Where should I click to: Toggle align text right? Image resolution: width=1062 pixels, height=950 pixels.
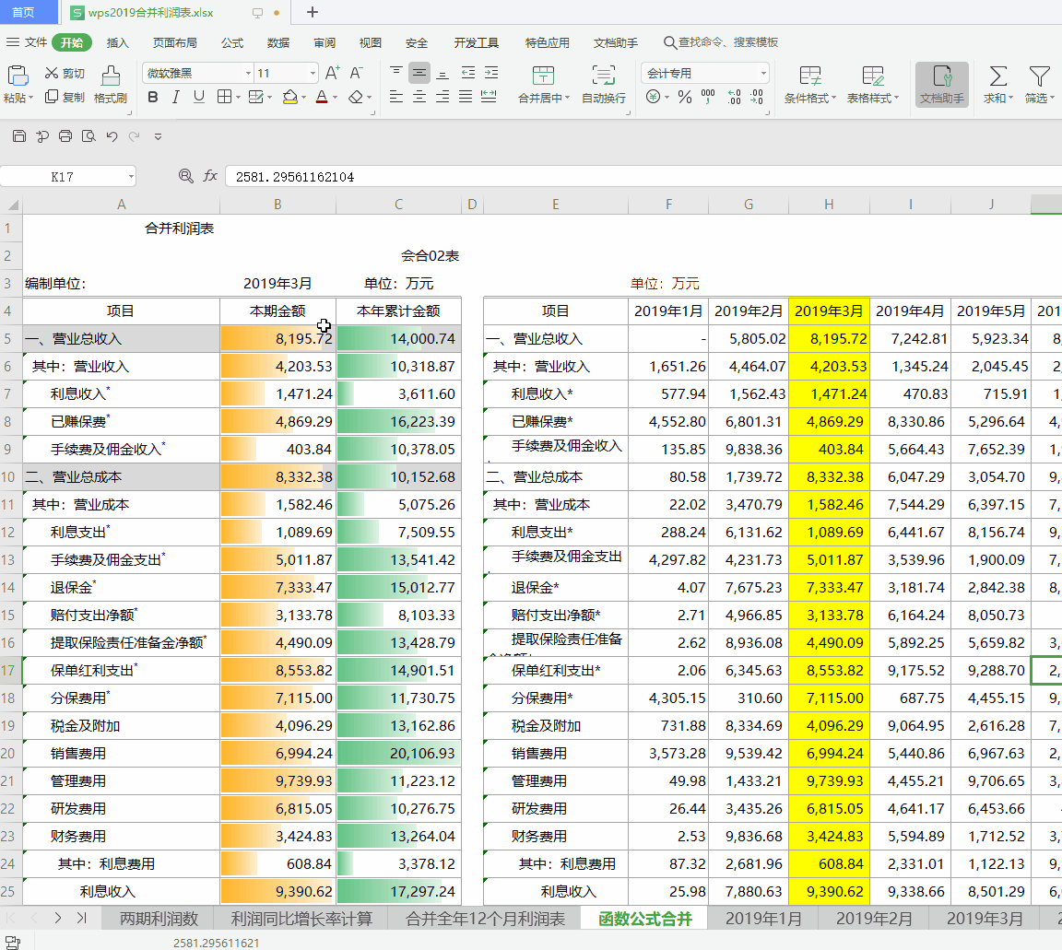tap(442, 97)
